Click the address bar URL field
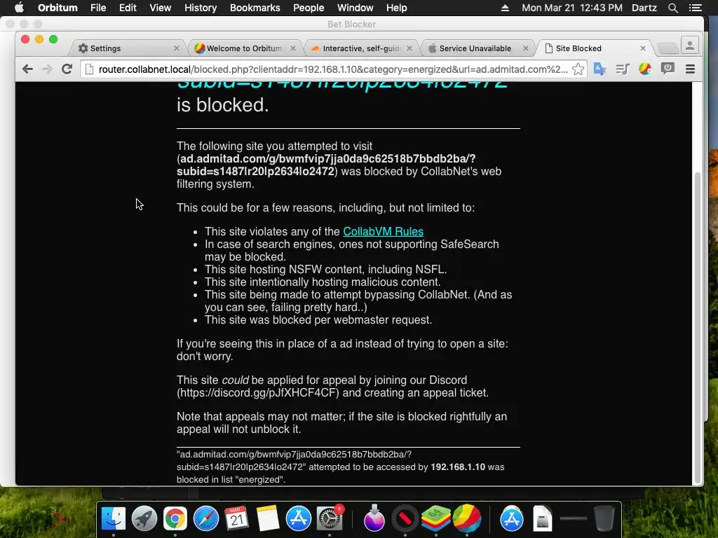Image resolution: width=718 pixels, height=538 pixels. [332, 69]
